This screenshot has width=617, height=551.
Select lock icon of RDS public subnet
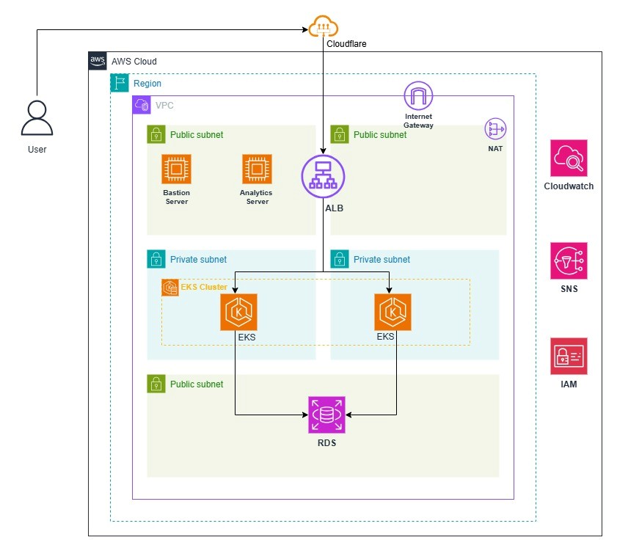[x=156, y=384]
